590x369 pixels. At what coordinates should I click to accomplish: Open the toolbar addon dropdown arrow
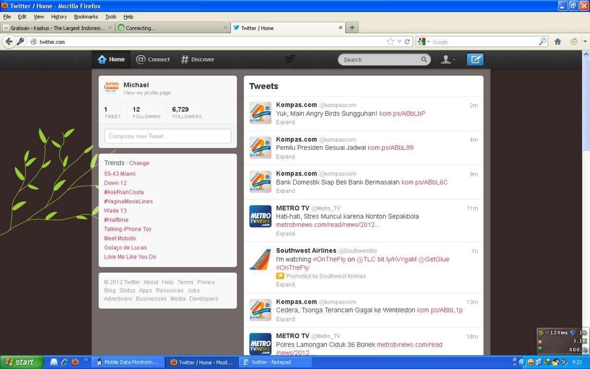(x=585, y=42)
